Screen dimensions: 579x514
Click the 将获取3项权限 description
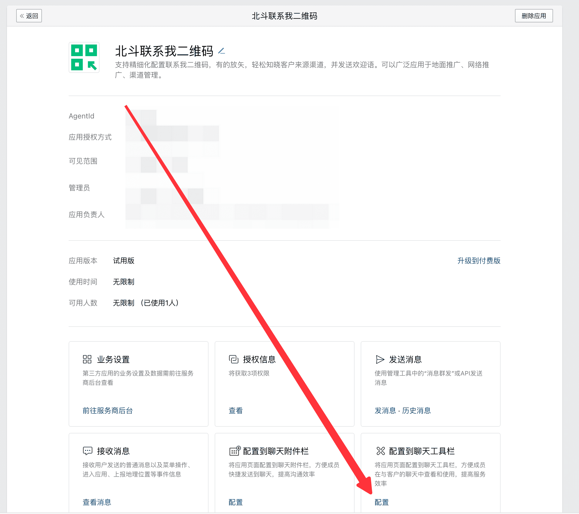pyautogui.click(x=249, y=373)
